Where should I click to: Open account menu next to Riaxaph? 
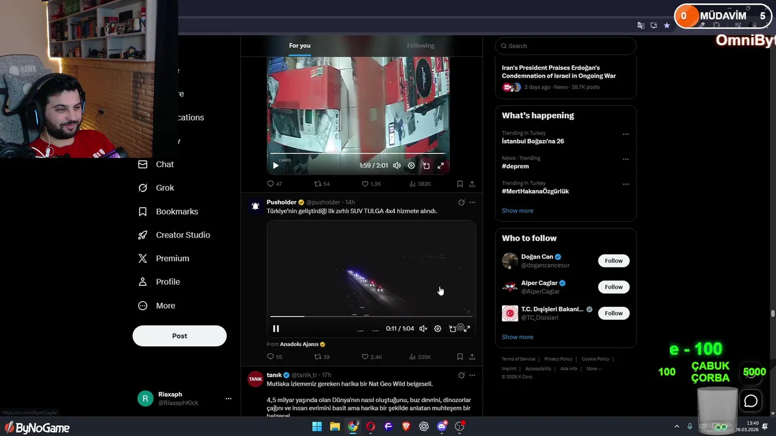click(229, 398)
